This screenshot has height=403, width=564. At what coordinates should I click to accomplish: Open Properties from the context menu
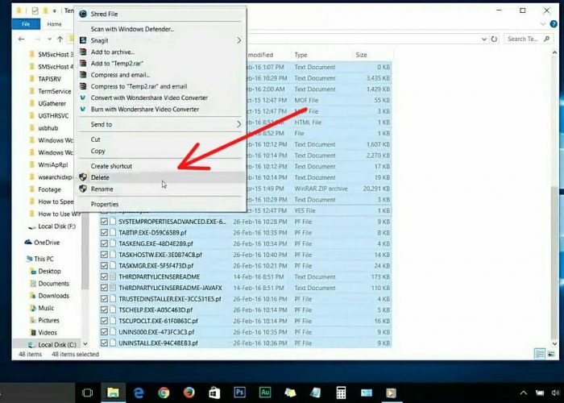[161, 204]
